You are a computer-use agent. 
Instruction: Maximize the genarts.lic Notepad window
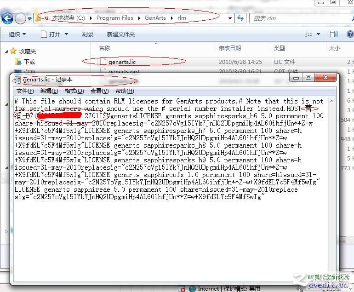308,78
